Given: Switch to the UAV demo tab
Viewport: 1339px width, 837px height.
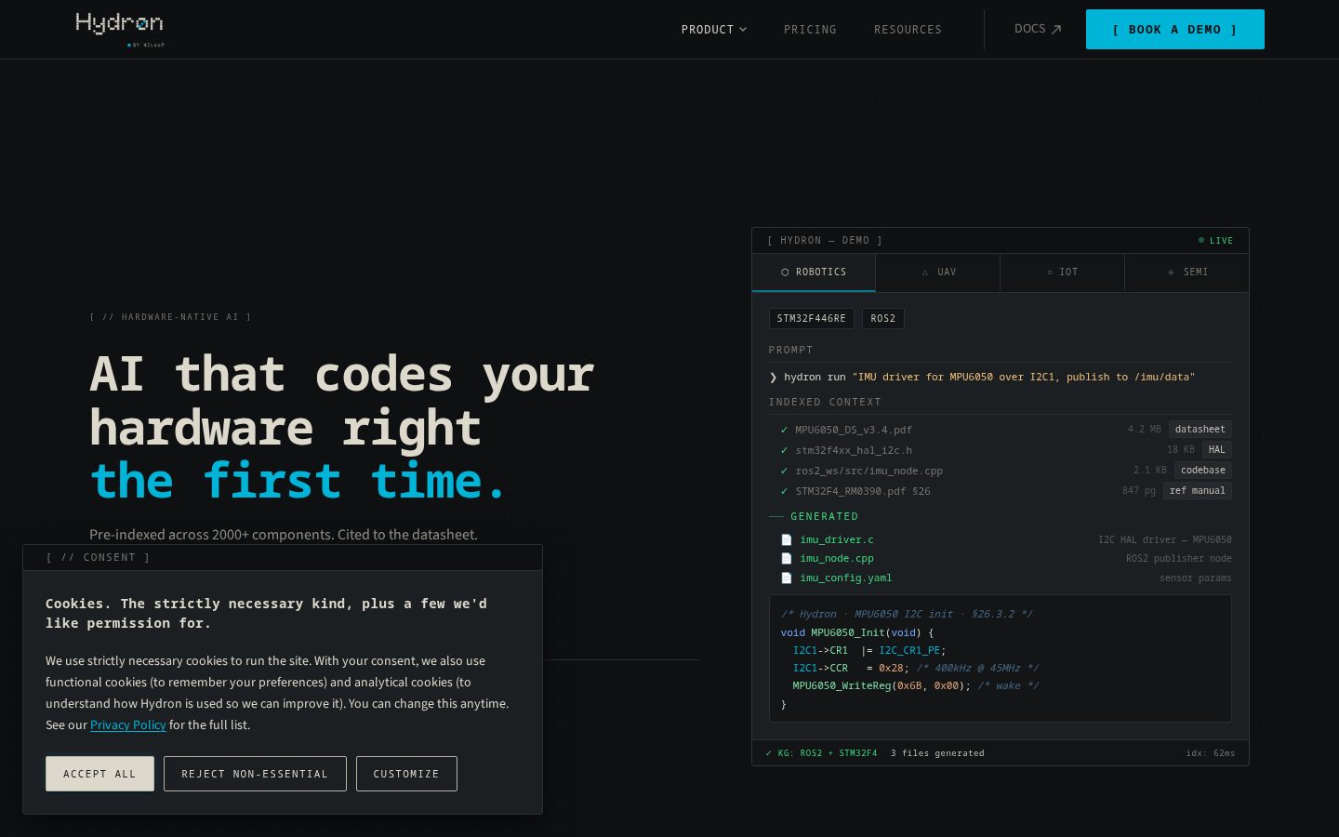Looking at the screenshot, I should tap(938, 272).
